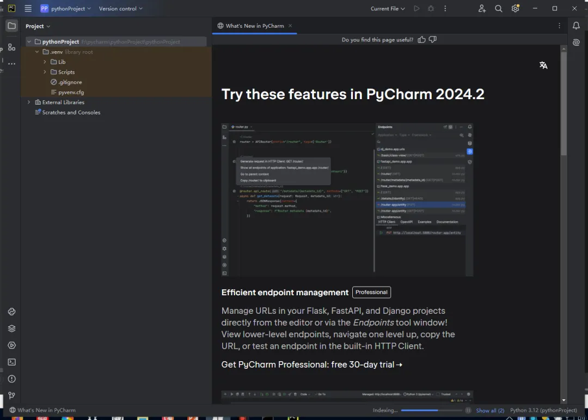This screenshot has width=588, height=420.
Task: Open the Git tool window icon
Action: 11,395
